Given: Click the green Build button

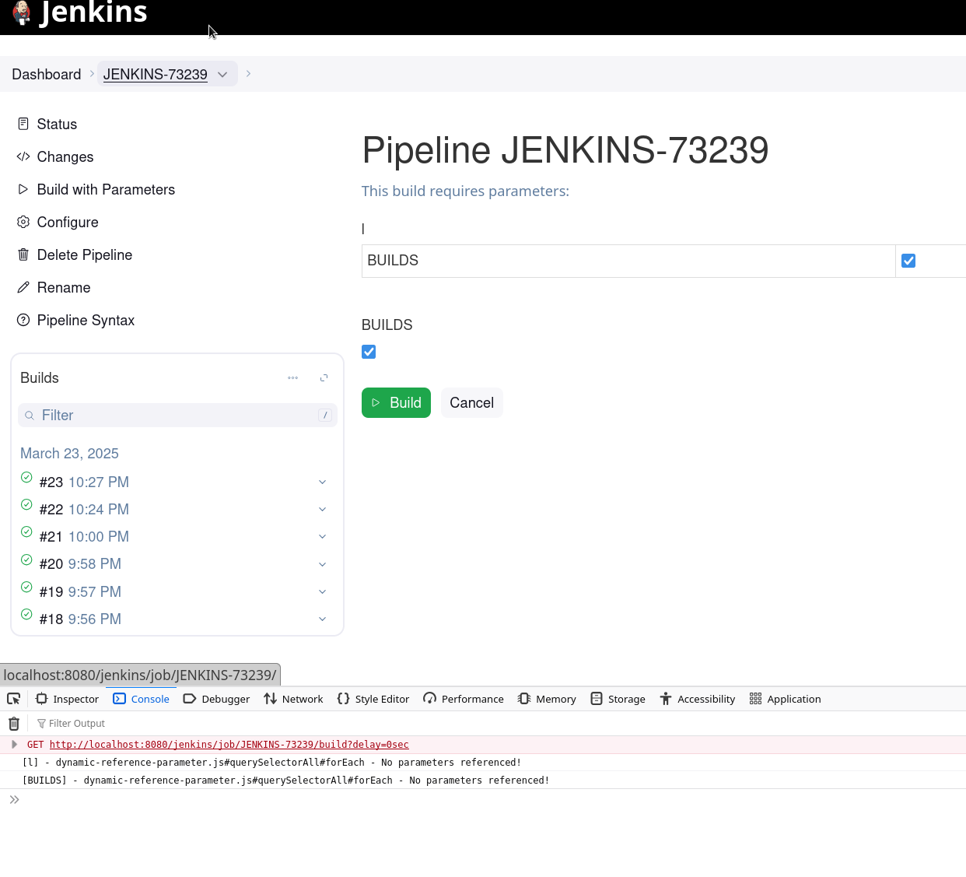Looking at the screenshot, I should [x=396, y=402].
